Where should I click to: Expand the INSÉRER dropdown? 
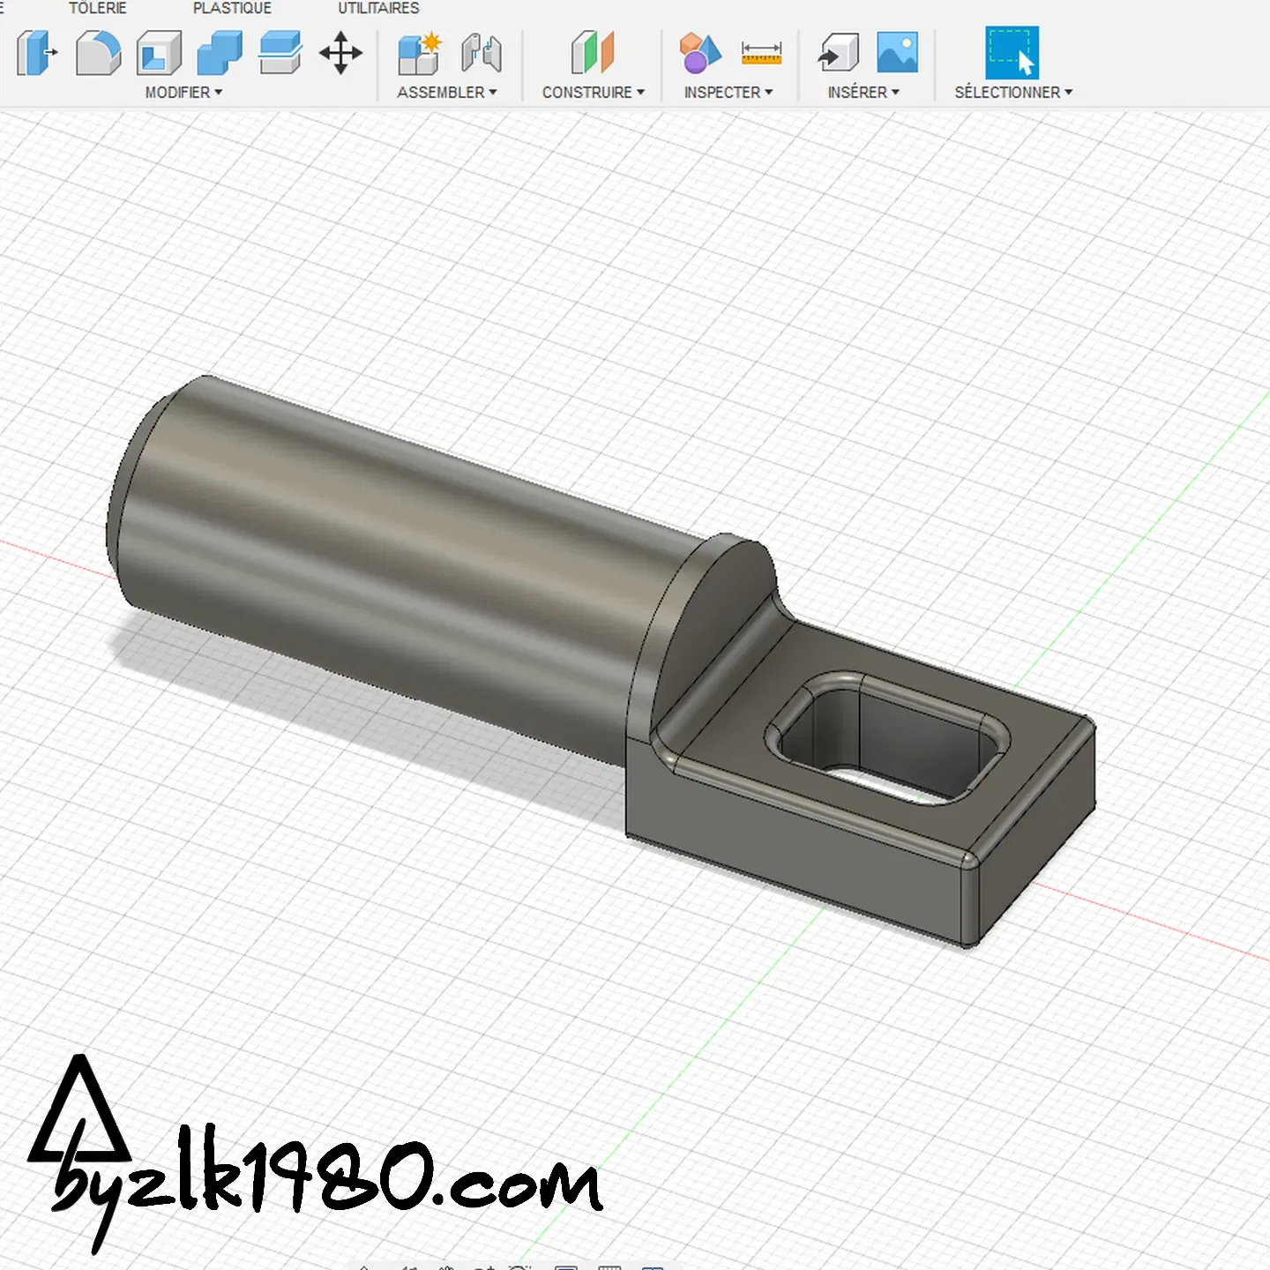[x=863, y=93]
